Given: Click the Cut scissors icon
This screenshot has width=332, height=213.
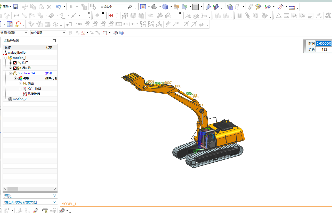Looking at the screenshot, I should 25,7.
